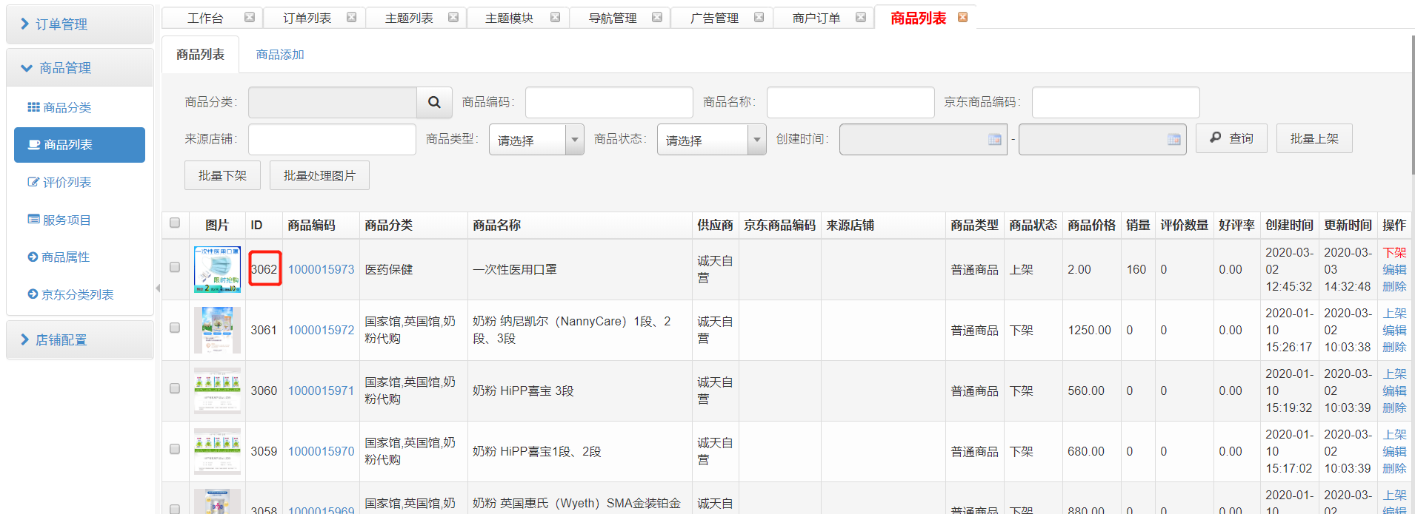Focus the 来源店铺 input field
1415x514 pixels.
coord(332,139)
